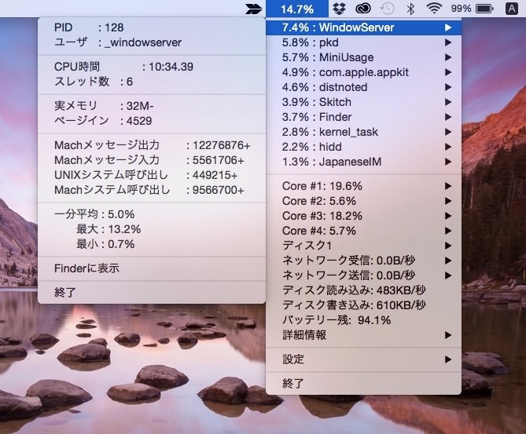
Task: Click the 一分平均 : 5.0% line
Action: coord(152,214)
